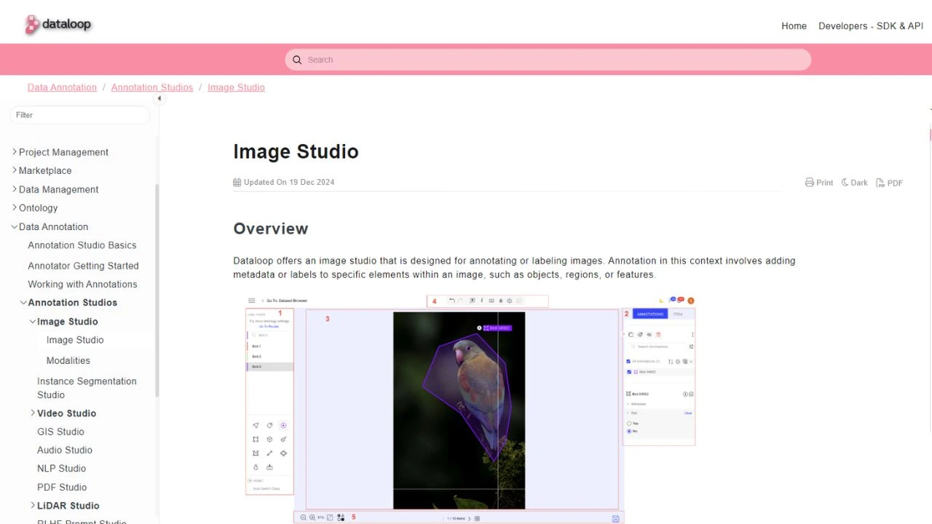Go to Annotation Studios breadcrumb link
The height and width of the screenshot is (524, 932).
[x=152, y=87]
